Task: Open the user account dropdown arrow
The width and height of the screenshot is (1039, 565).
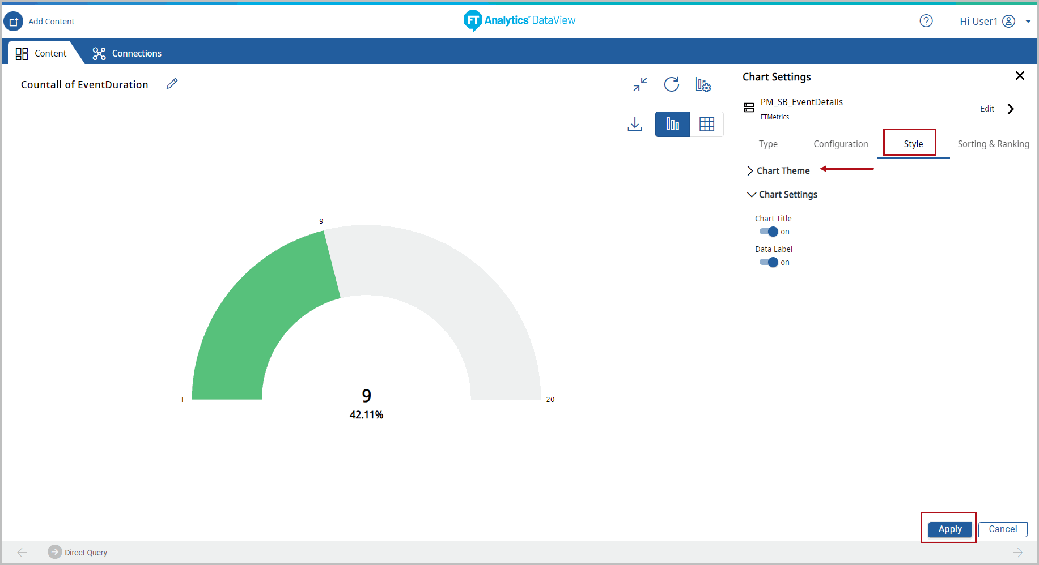Action: pos(1028,22)
